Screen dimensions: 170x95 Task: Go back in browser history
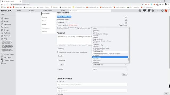[x=2, y=4]
